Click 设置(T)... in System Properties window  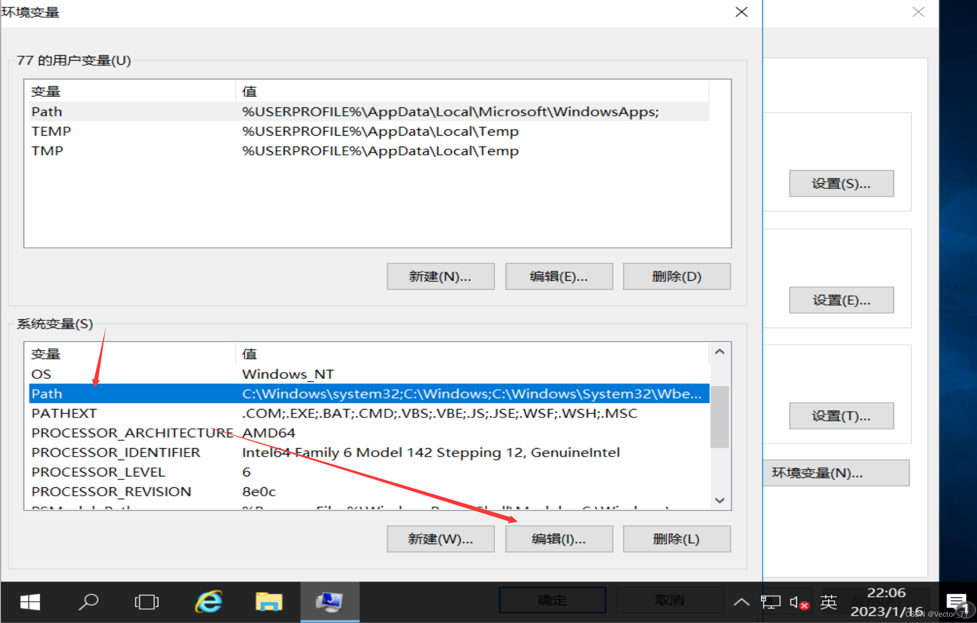click(x=841, y=416)
